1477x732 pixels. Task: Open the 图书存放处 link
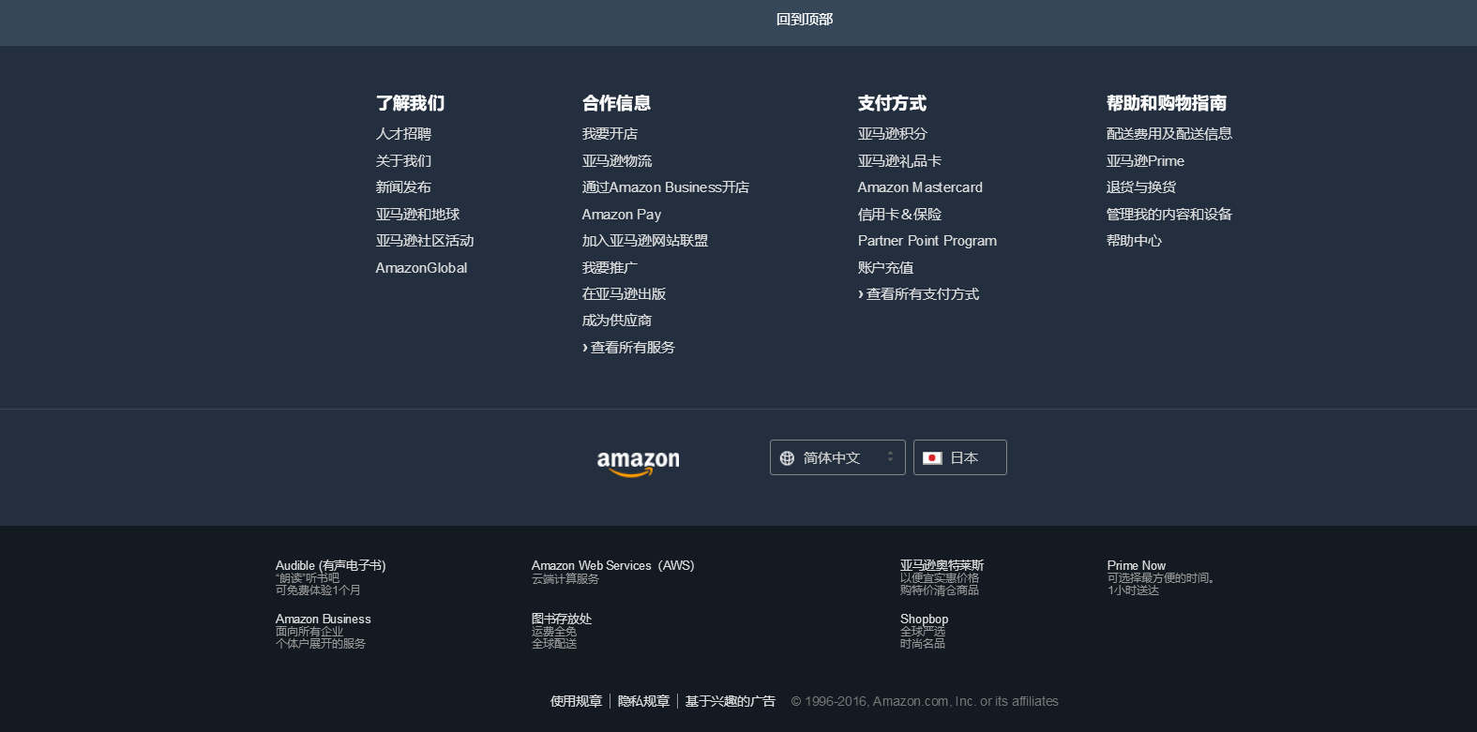click(561, 619)
